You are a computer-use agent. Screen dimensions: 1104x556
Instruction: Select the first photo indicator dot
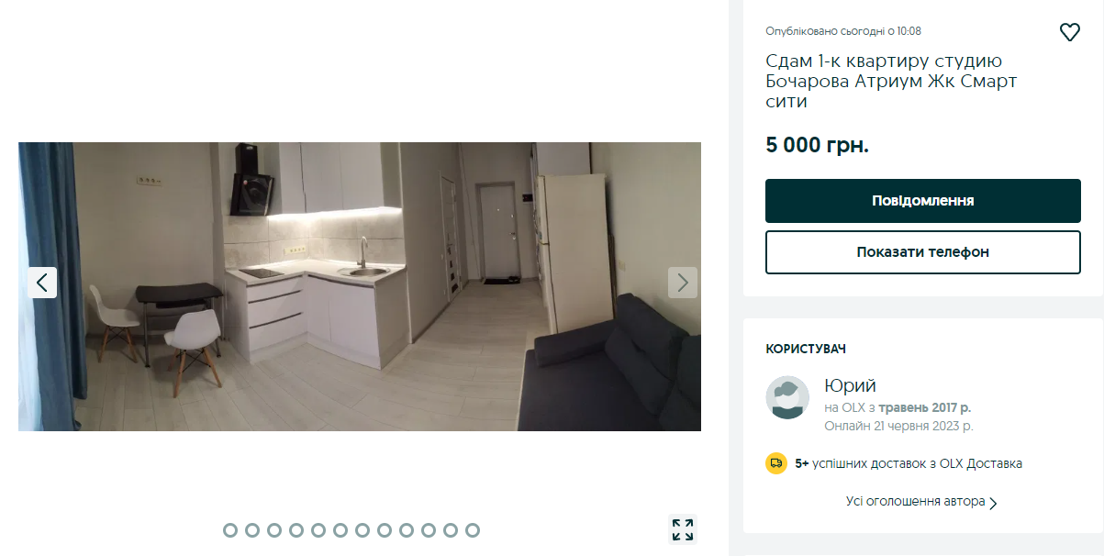click(230, 530)
